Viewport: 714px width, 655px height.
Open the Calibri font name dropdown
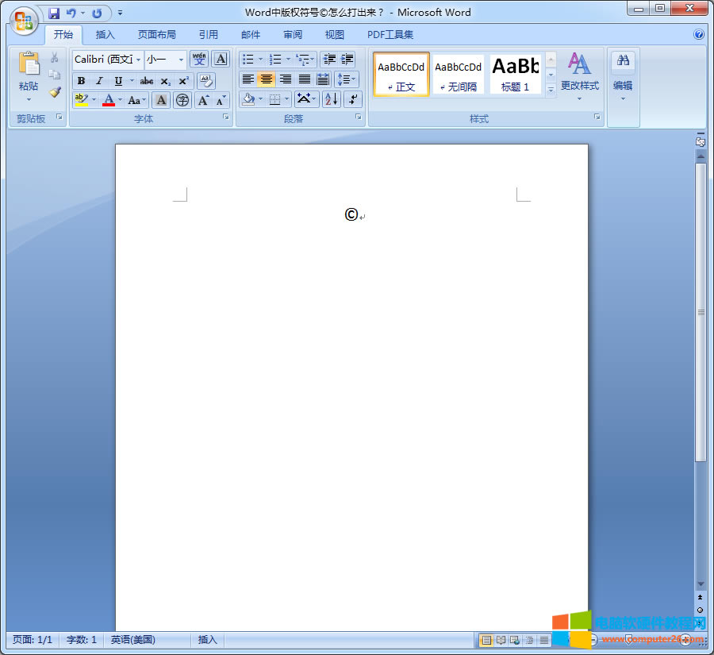tap(139, 60)
